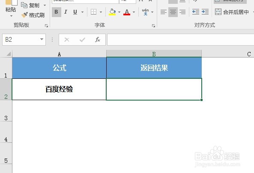Increase indent

coord(205,12)
